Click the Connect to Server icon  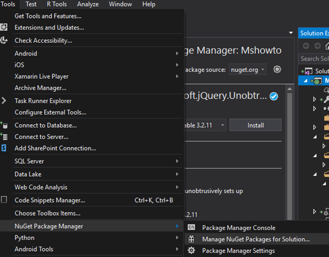4,136
